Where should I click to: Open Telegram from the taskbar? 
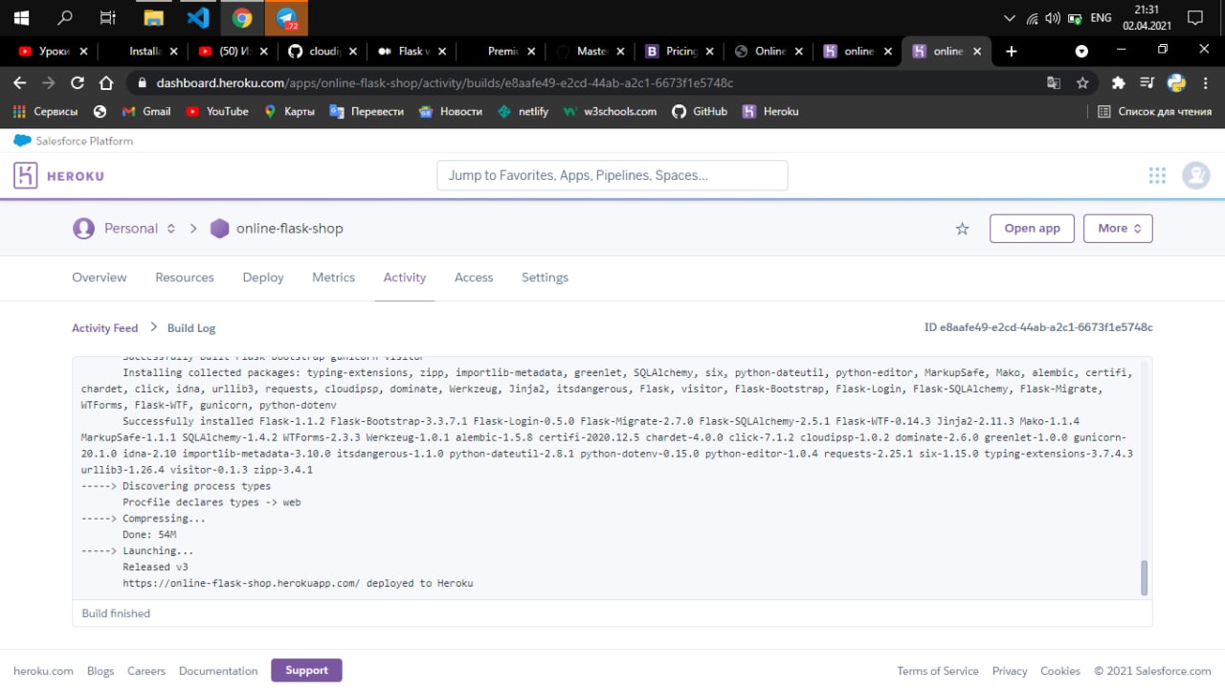287,17
